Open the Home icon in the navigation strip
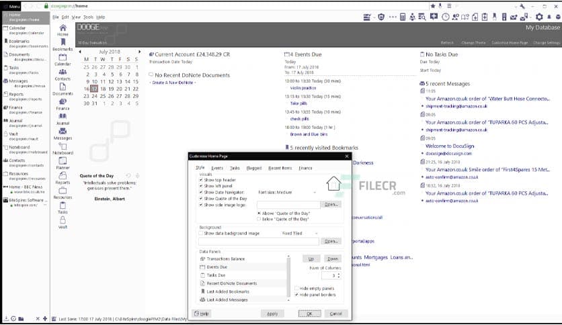This screenshot has width=562, height=325. pos(63,28)
